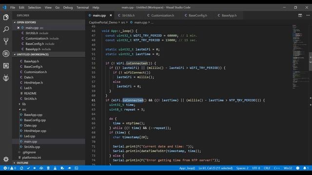Click Spaces: 2 indentation setting
Viewport: 312px width, 175px height.
point(242,168)
